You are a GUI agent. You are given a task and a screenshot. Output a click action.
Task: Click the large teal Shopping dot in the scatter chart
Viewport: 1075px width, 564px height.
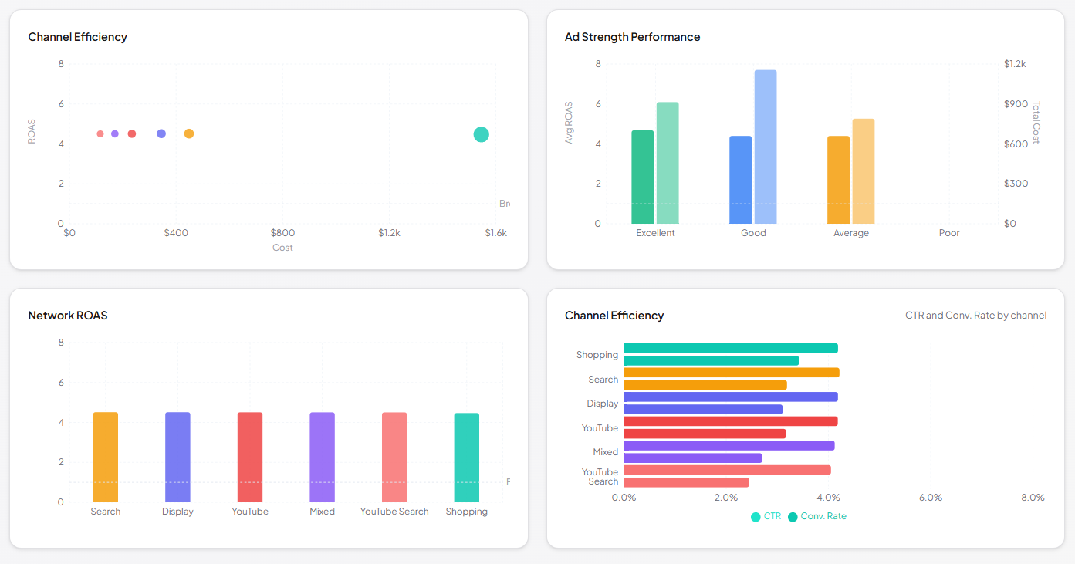481,134
